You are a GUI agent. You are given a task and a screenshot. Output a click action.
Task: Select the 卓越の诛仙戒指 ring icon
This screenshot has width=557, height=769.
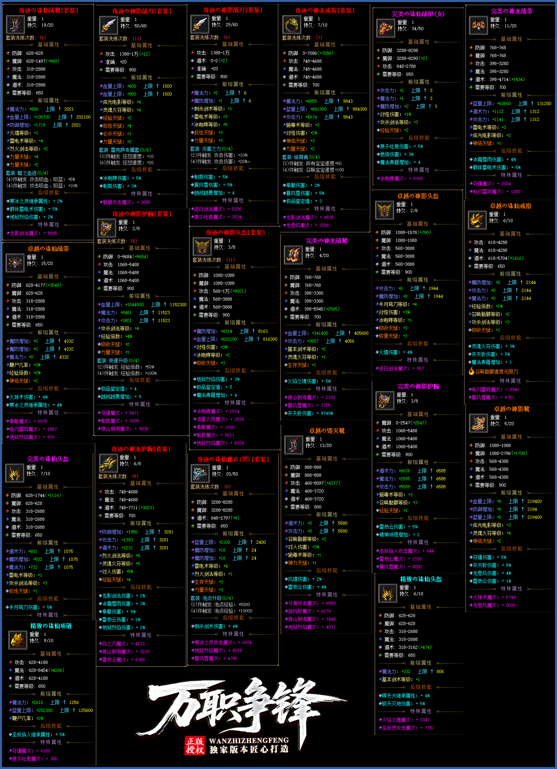(477, 220)
